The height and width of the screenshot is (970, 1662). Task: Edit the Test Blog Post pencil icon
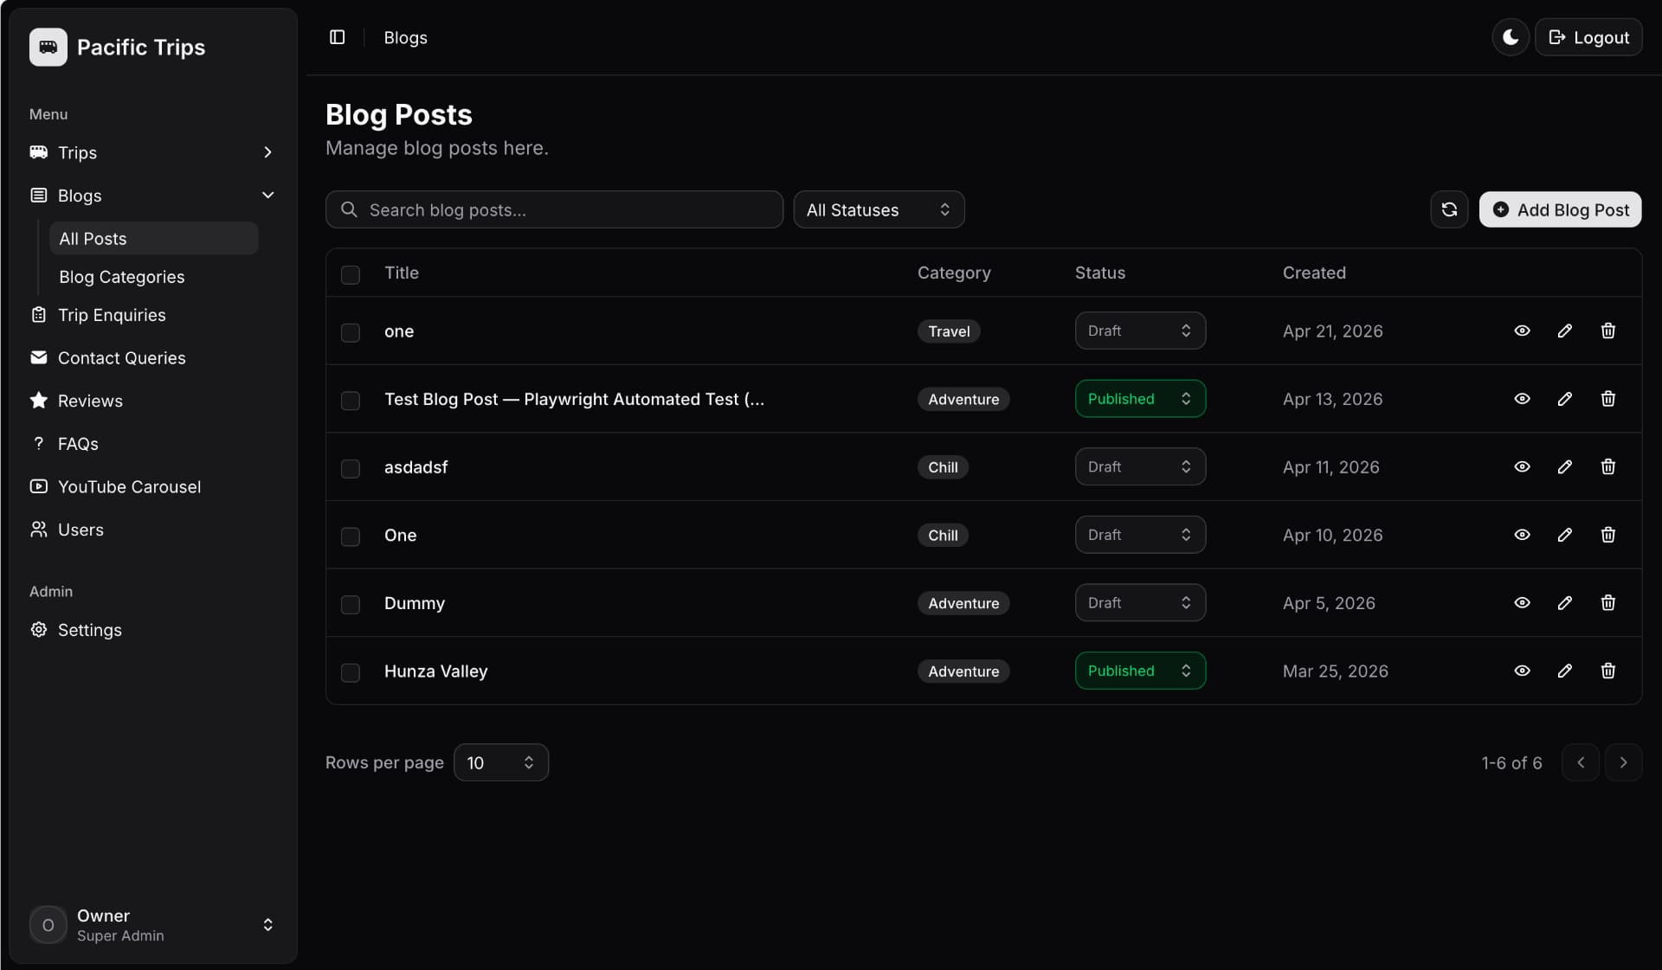point(1565,399)
